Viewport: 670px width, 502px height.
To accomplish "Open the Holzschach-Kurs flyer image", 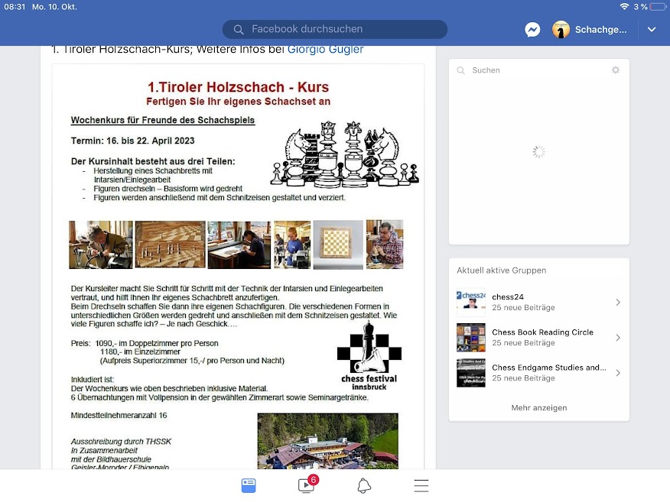I will 238,267.
